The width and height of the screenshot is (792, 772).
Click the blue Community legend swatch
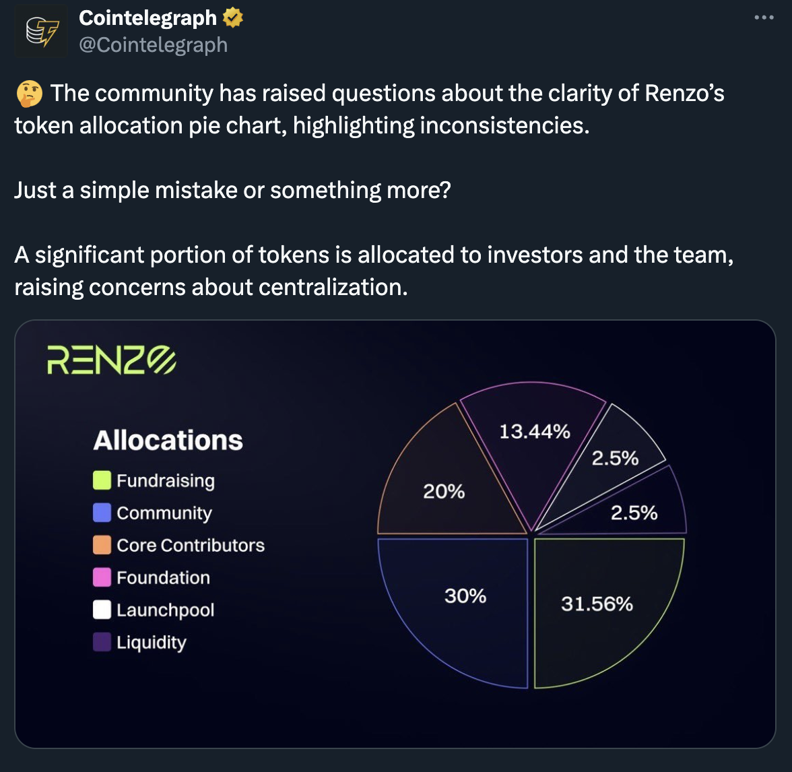pyautogui.click(x=102, y=512)
